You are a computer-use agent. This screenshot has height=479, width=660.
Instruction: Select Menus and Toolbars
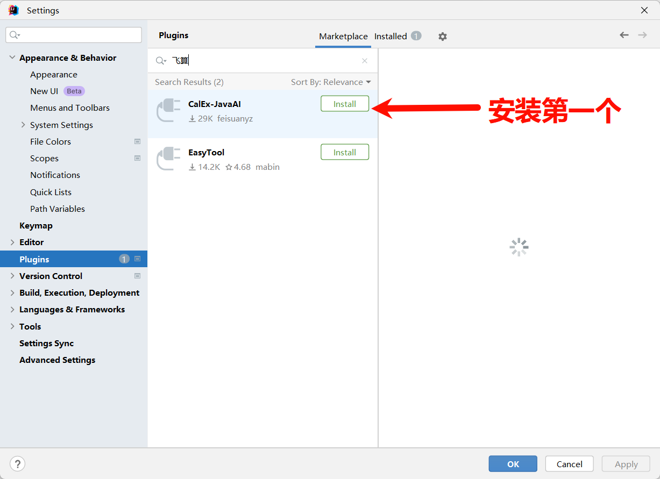point(70,108)
